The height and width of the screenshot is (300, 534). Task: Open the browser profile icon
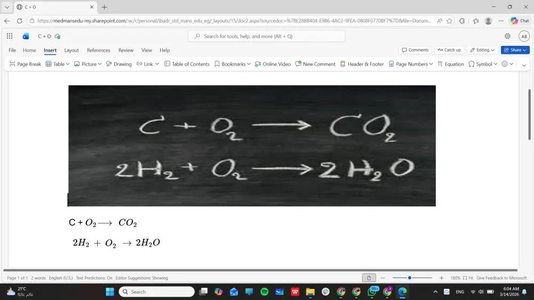(x=488, y=21)
